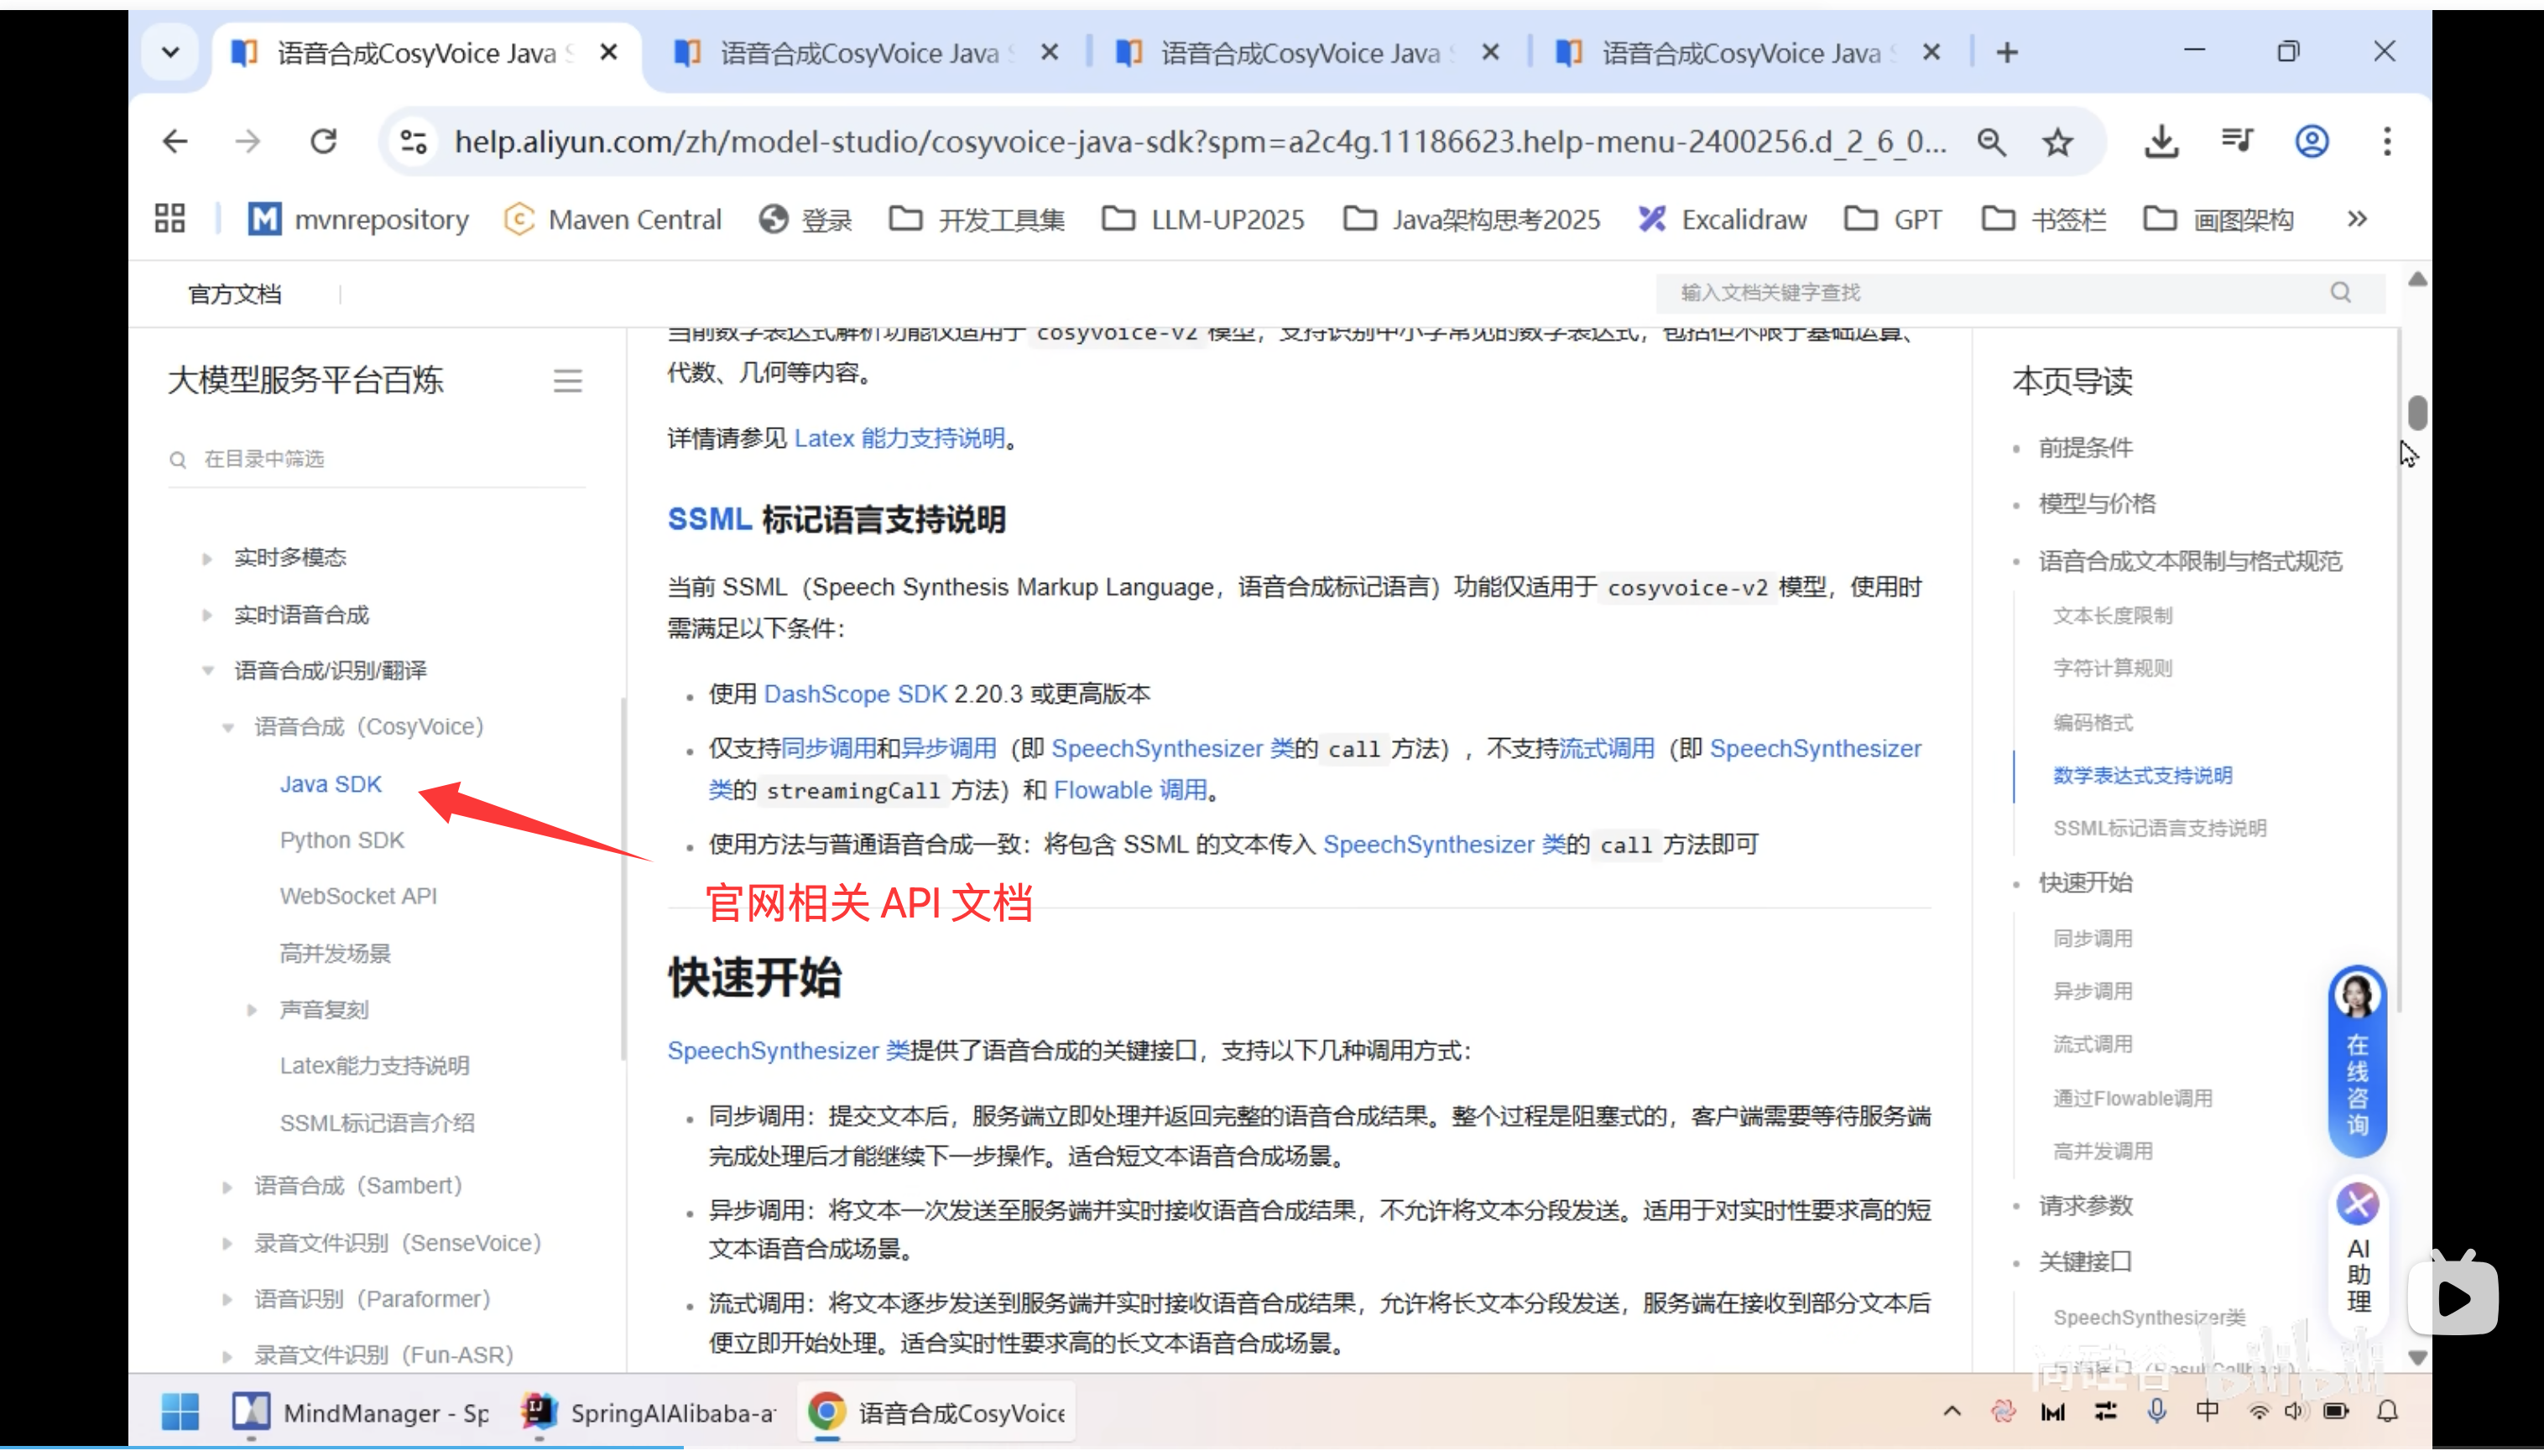
Task: Open the Latex 能力支持说明 link
Action: click(x=899, y=438)
